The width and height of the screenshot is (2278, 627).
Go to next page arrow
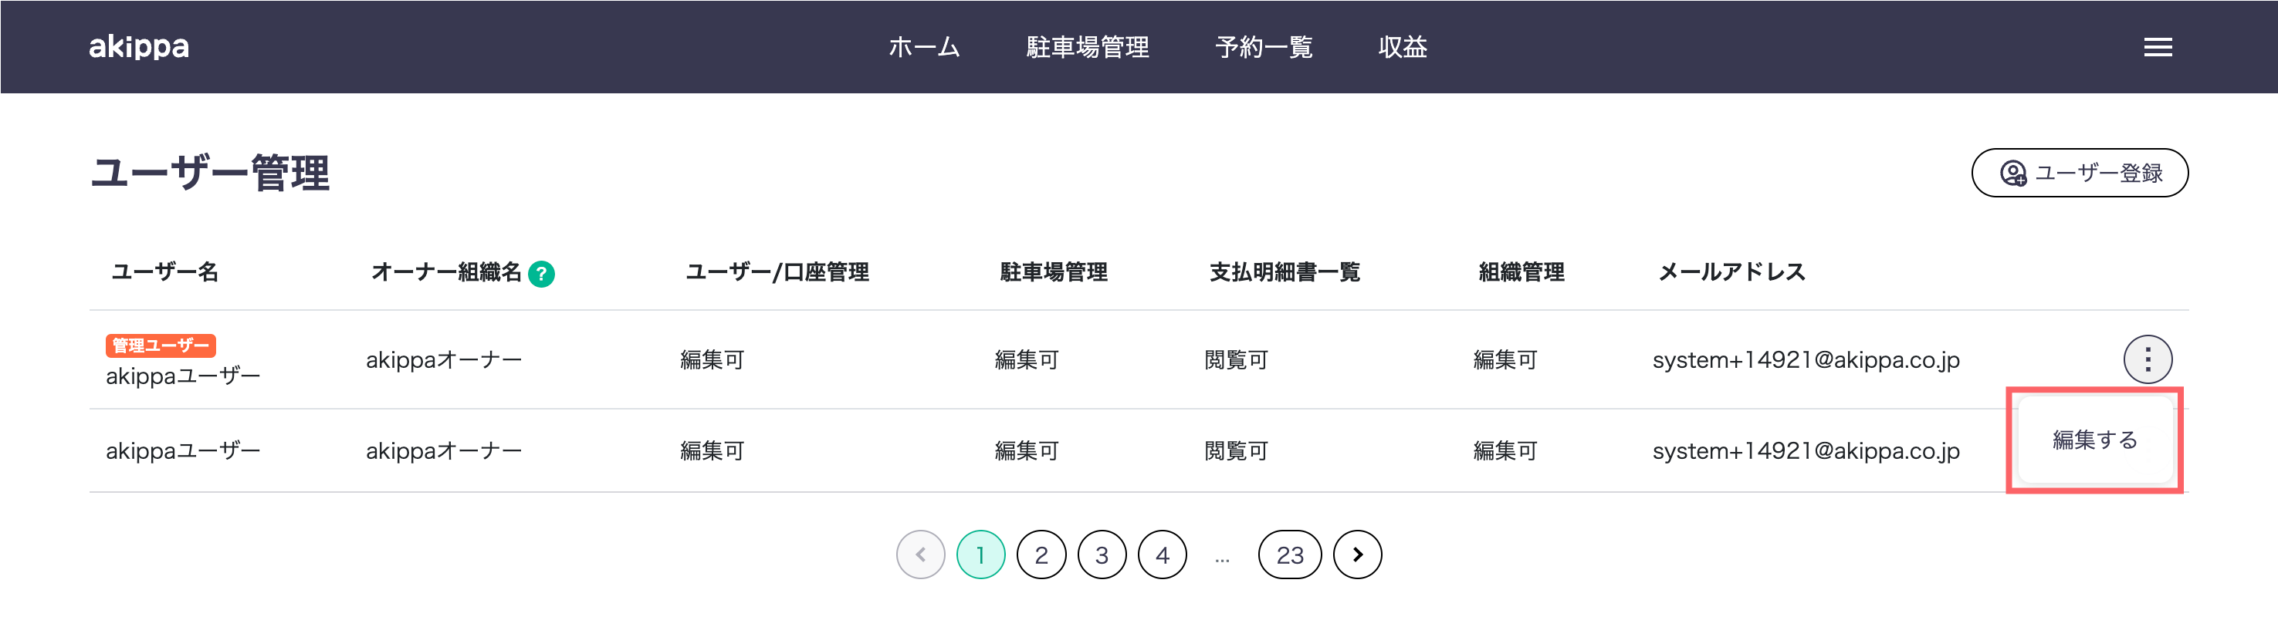pos(1357,555)
